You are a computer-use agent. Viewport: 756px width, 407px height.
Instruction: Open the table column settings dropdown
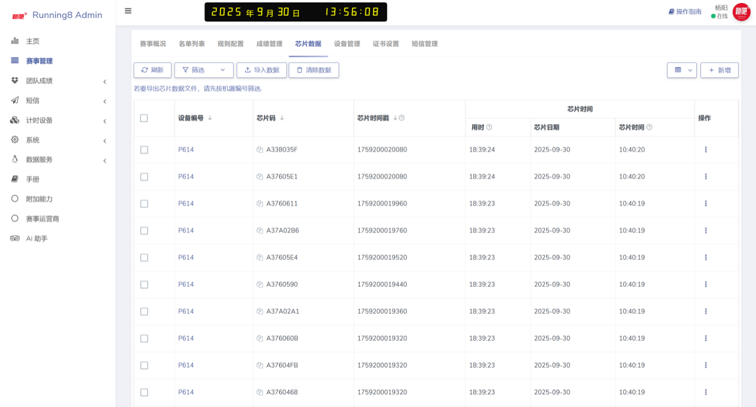(x=681, y=70)
